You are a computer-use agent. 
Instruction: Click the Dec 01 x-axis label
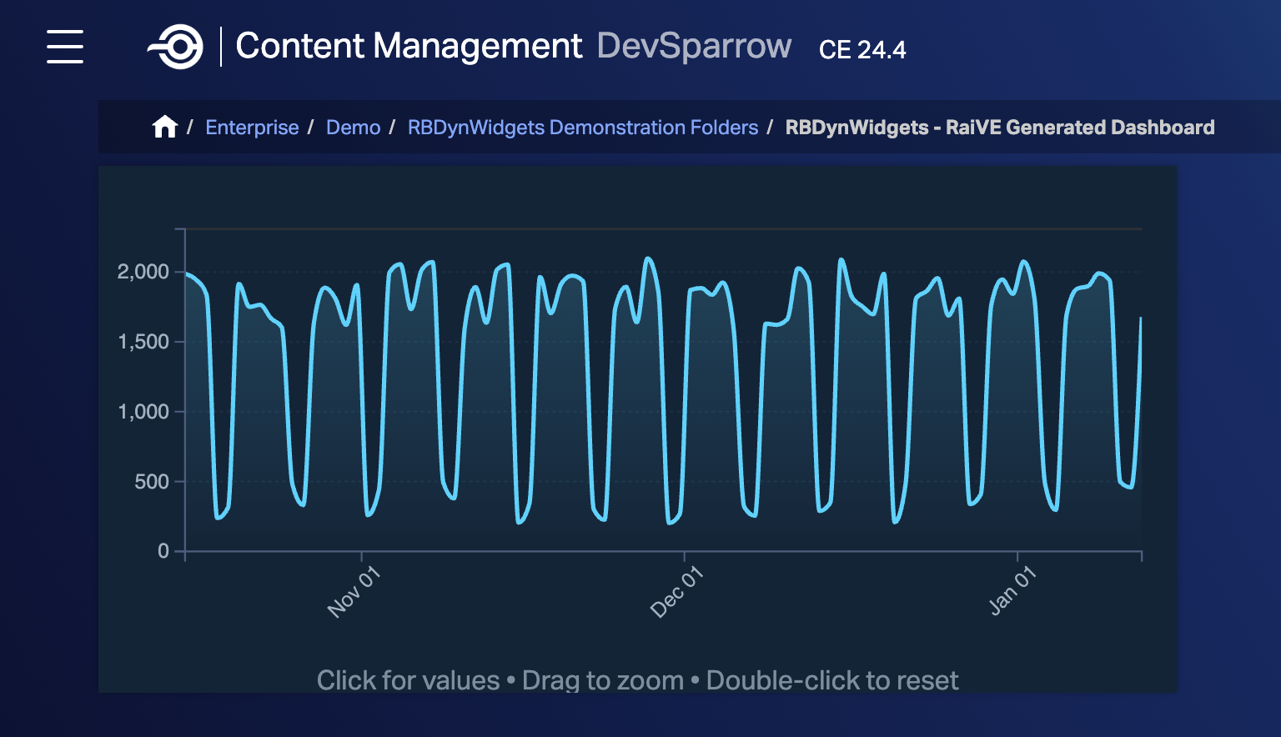676,592
